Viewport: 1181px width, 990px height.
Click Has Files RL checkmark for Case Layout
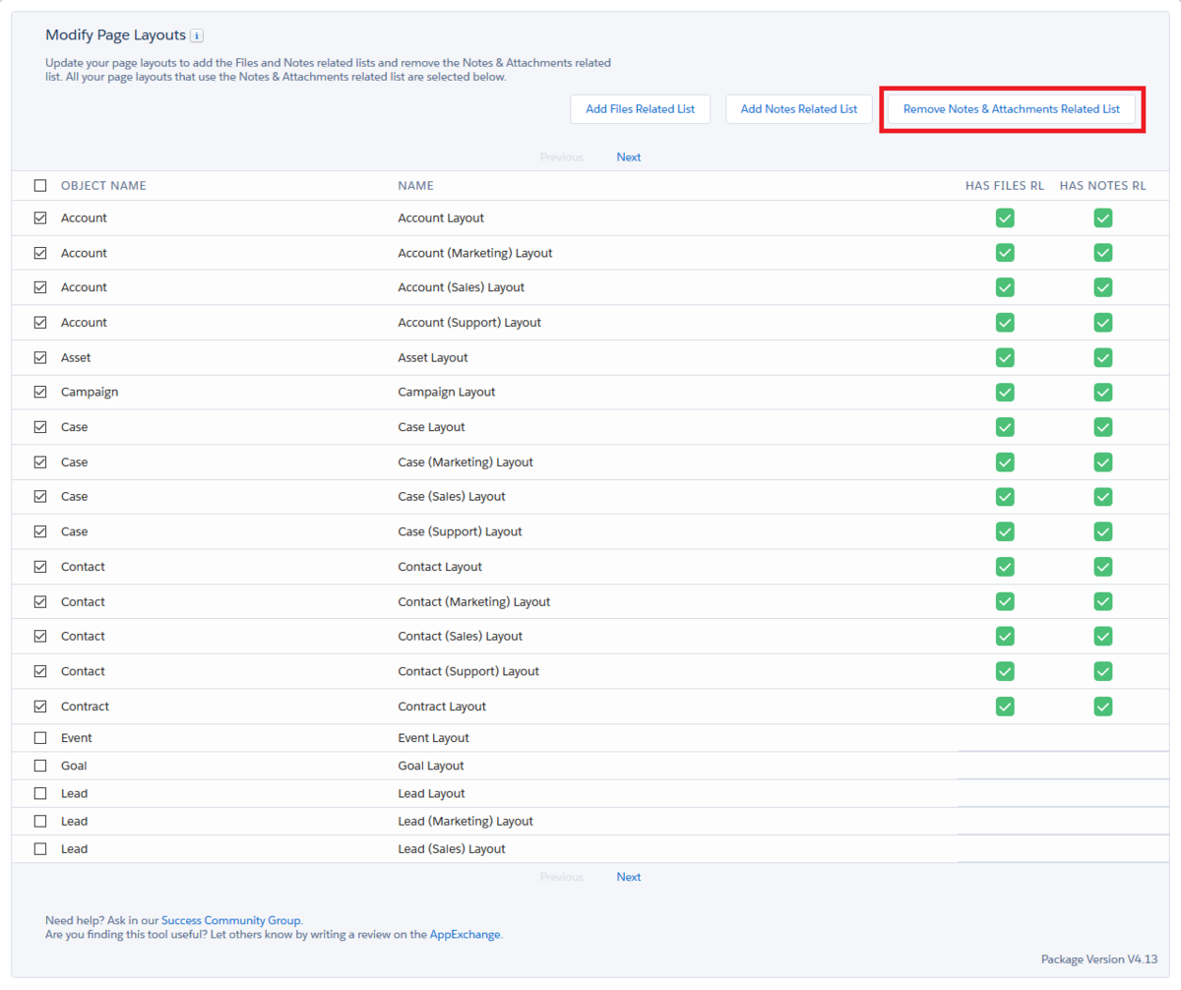[1005, 427]
